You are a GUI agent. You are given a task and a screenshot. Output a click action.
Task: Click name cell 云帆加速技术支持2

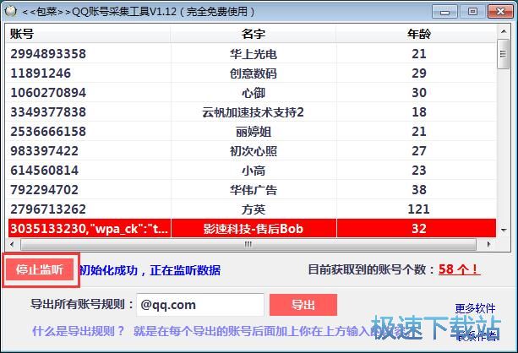[x=254, y=112]
